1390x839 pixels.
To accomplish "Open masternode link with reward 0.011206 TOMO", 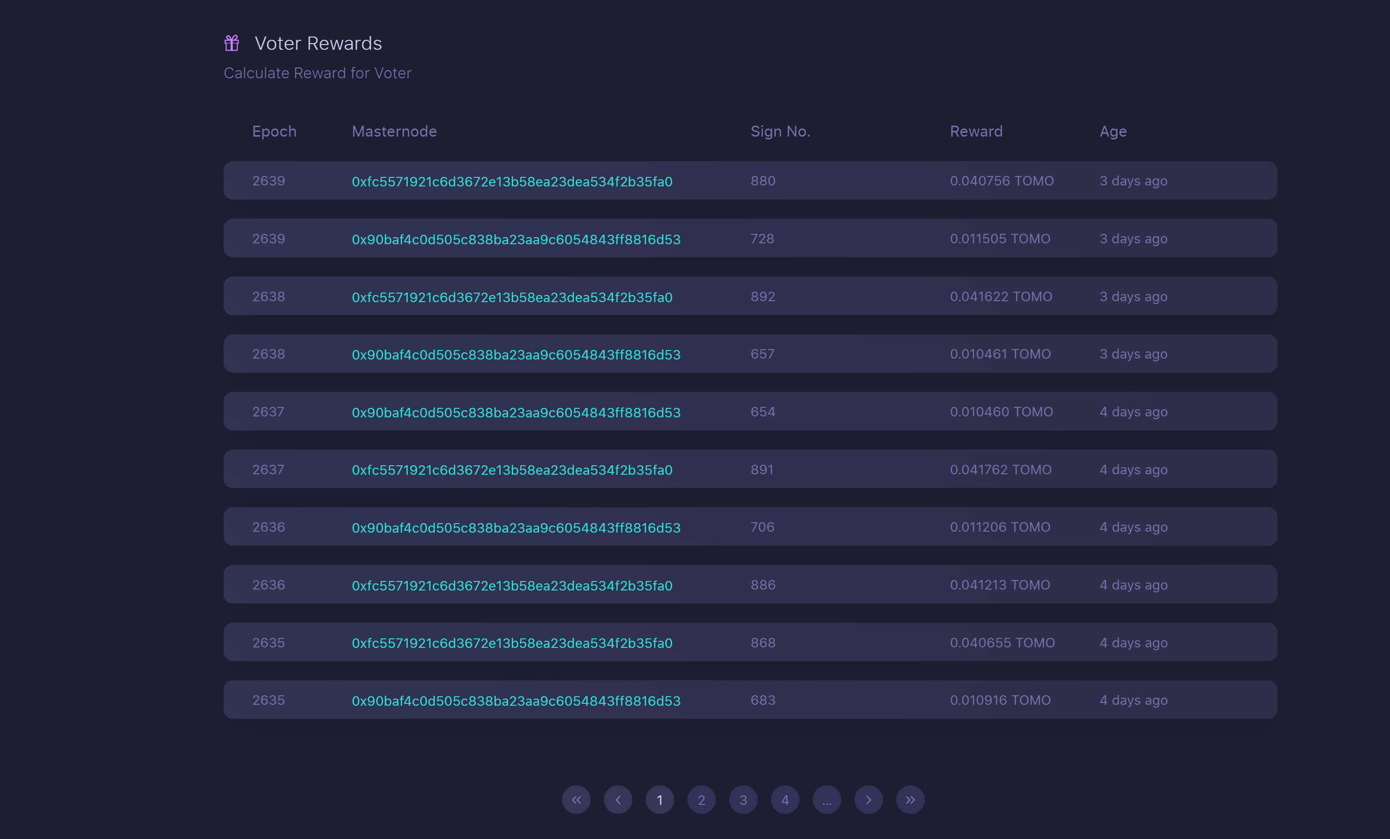I will pos(516,528).
